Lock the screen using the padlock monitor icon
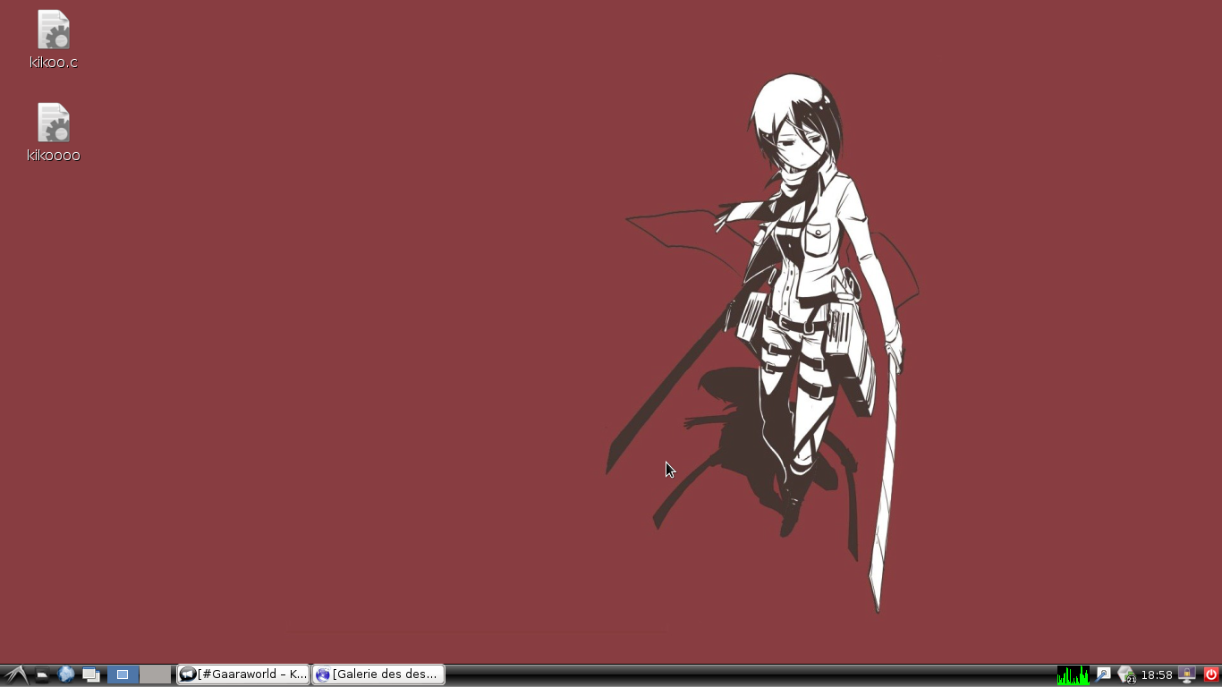Screen dimensions: 1222x687 [1188, 675]
